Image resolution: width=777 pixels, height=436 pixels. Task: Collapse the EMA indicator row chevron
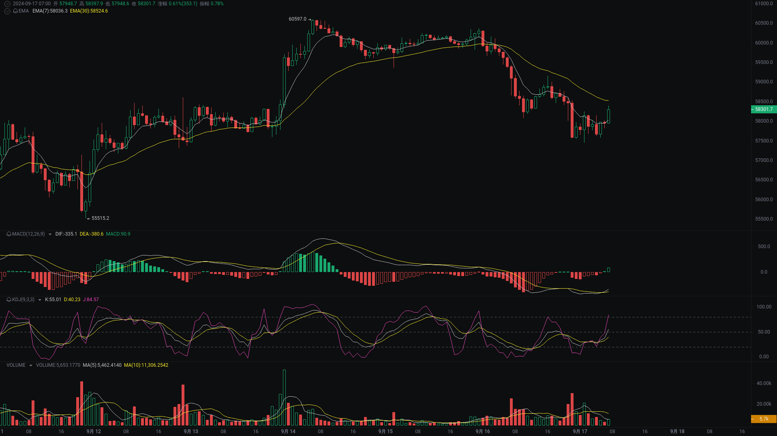7,11
